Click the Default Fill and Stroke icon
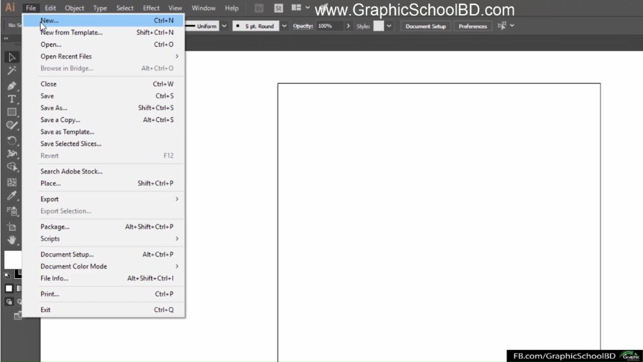The height and width of the screenshot is (362, 643). 7,275
